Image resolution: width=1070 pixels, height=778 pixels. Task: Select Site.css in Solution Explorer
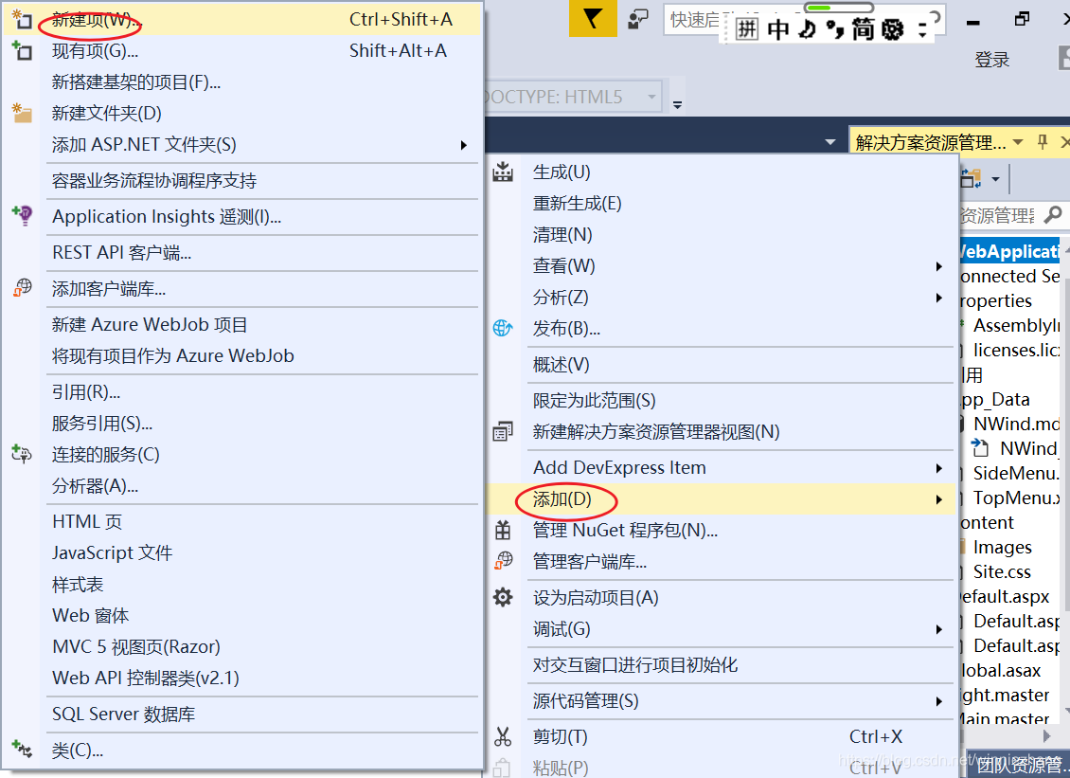pyautogui.click(x=1002, y=571)
